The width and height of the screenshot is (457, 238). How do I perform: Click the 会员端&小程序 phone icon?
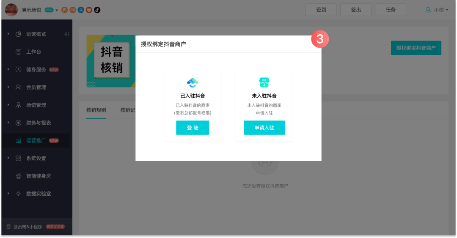pyautogui.click(x=8, y=227)
